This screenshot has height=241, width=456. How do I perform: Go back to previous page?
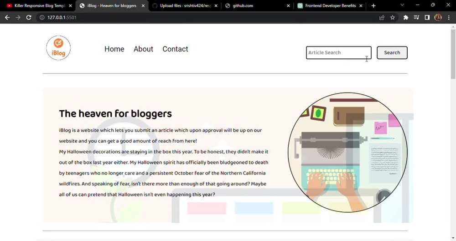7,17
